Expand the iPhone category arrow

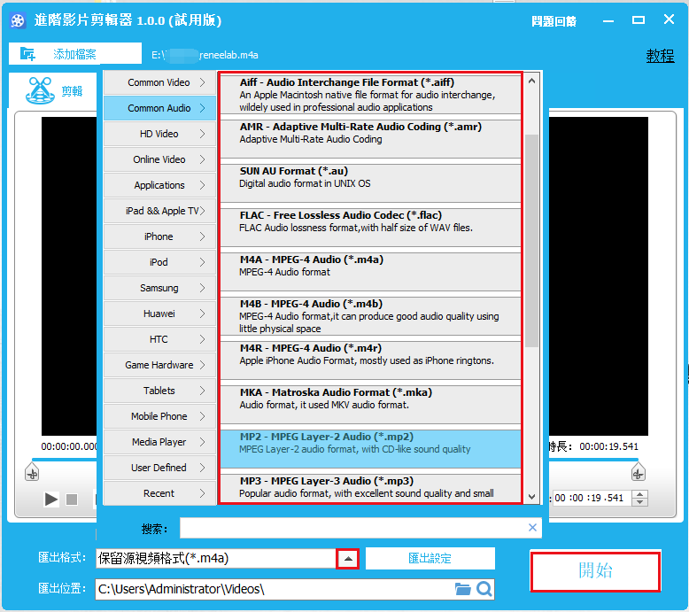[202, 236]
